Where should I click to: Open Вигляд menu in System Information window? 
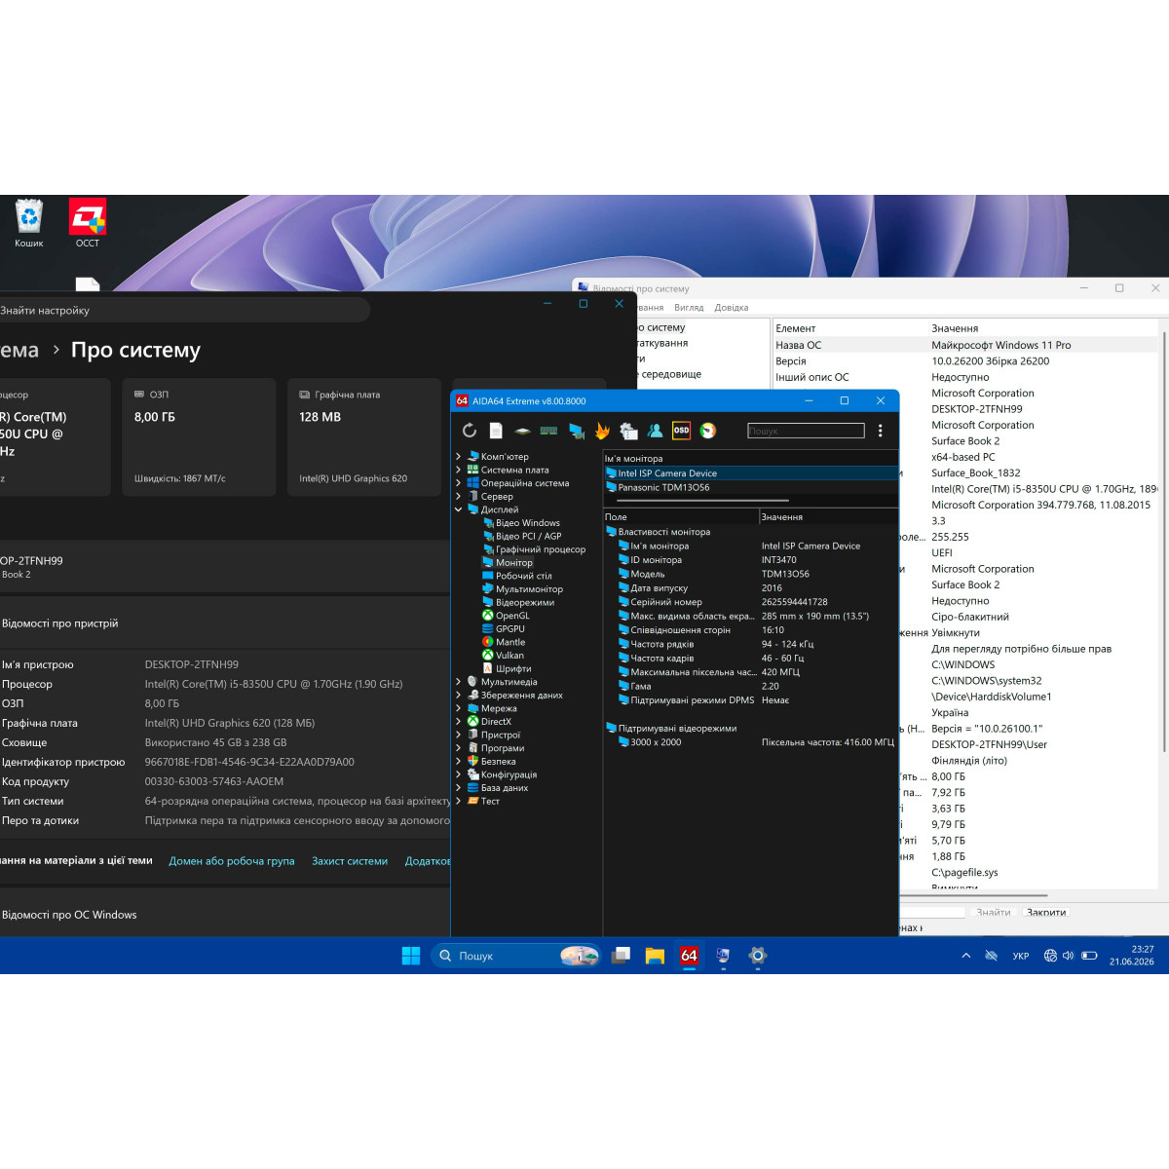pos(689,308)
